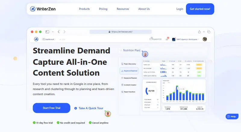Click the tallest bar in the chart
The width and height of the screenshot is (241, 132).
177,93
